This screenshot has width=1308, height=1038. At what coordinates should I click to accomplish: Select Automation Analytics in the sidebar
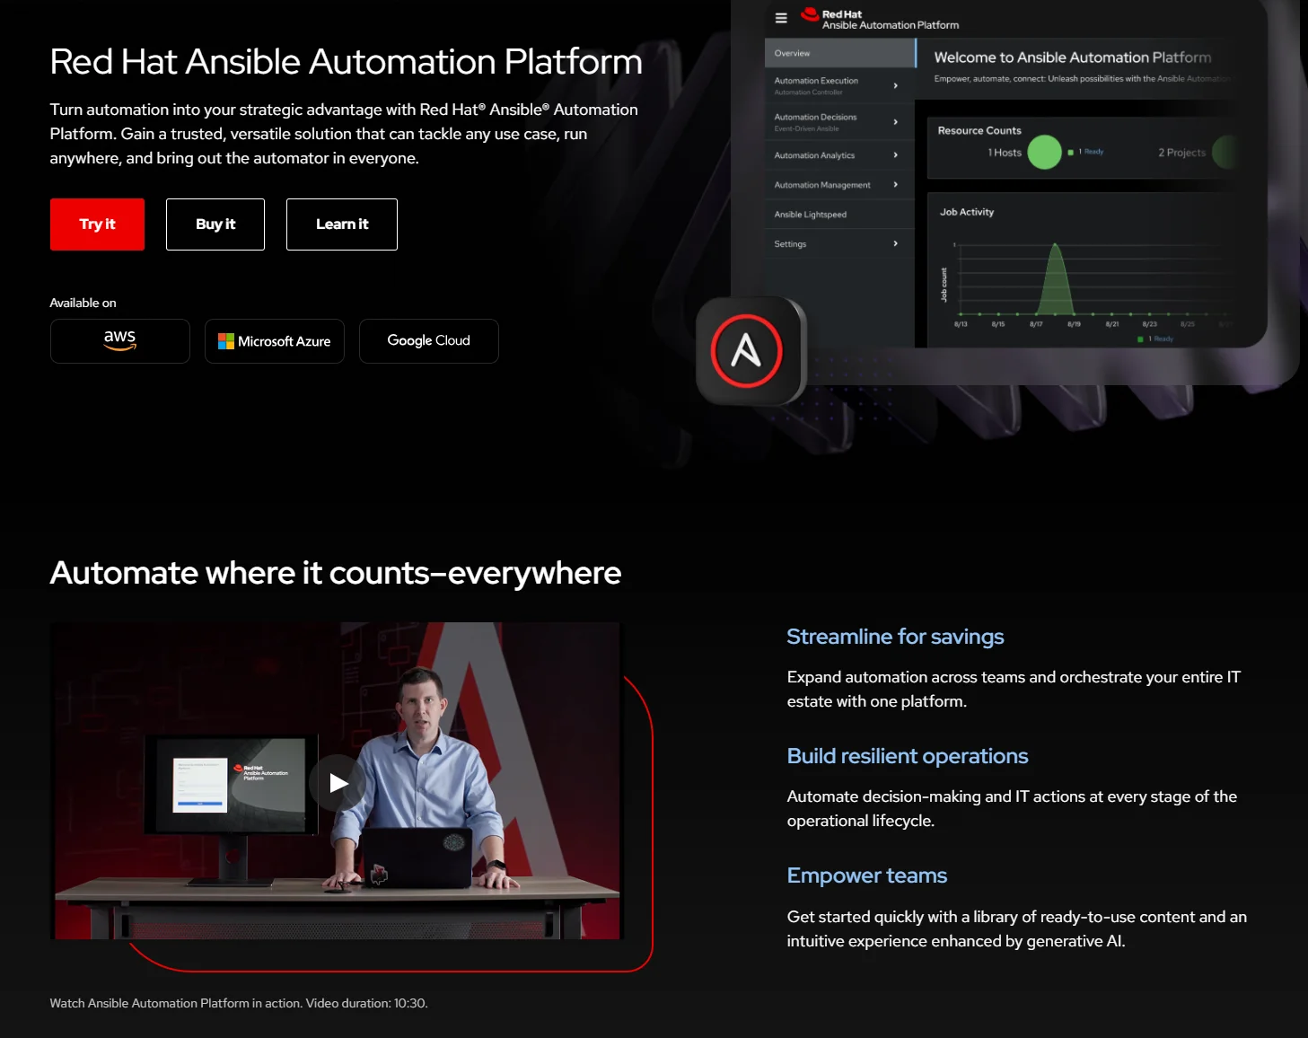pyautogui.click(x=840, y=155)
